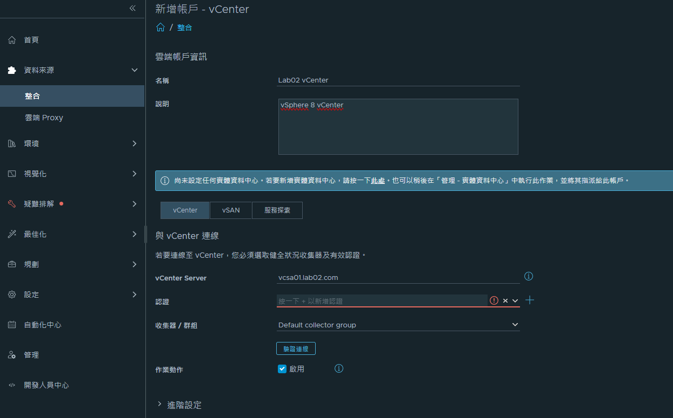Screen dimensions: 673x418
Task: Click red error icon in credential field
Action: [494, 300]
